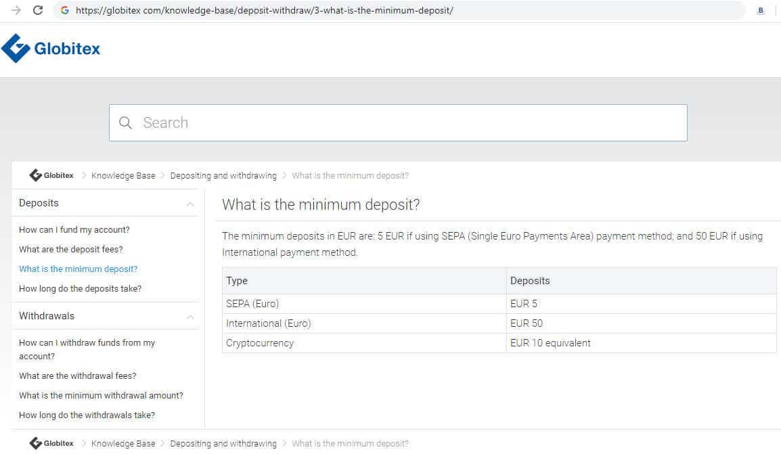Viewport: 781px width, 454px height.
Task: Click the magnifying glass search icon
Action: 125,122
